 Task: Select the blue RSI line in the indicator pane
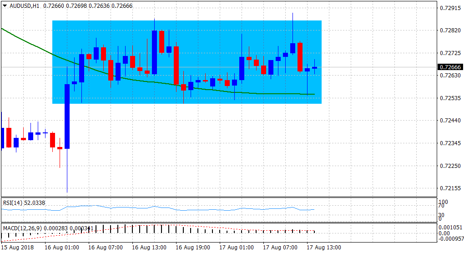pos(136,209)
